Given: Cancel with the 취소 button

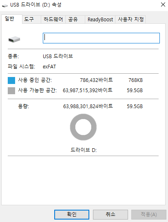Looking at the screenshot, I should tap(111, 214).
